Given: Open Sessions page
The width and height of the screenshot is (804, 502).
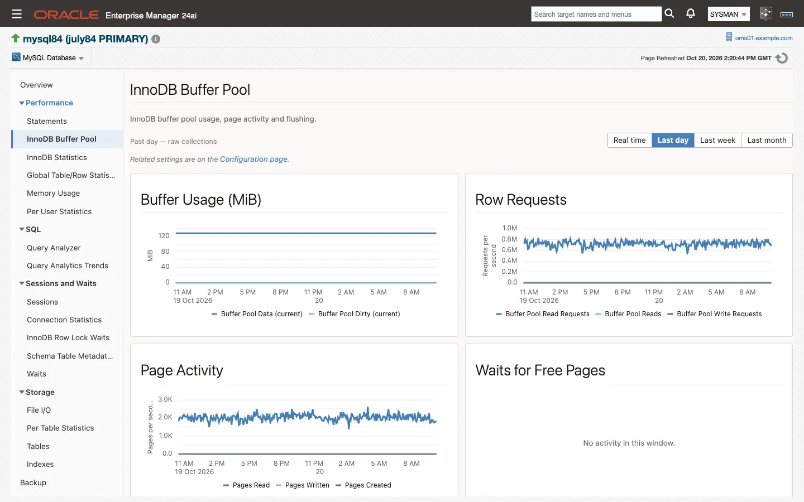Looking at the screenshot, I should pyautogui.click(x=42, y=302).
